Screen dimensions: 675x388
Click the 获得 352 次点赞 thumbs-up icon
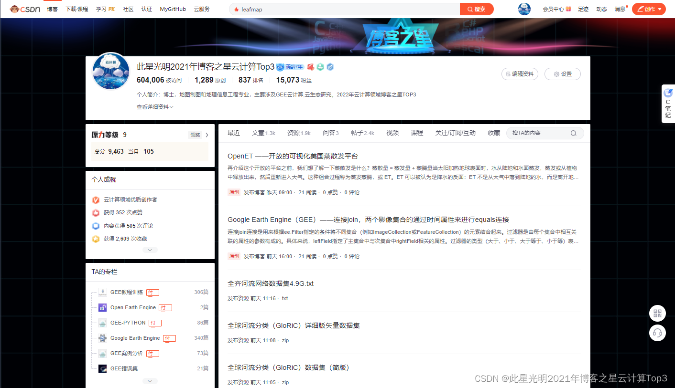click(x=96, y=212)
